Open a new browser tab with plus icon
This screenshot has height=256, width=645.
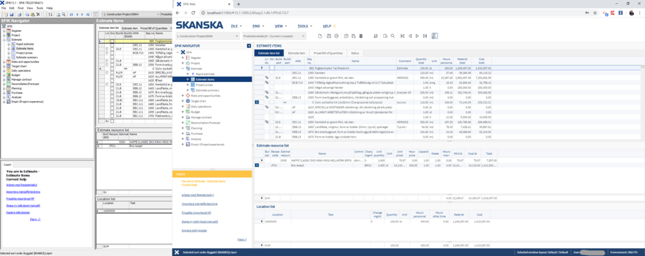coord(239,4)
